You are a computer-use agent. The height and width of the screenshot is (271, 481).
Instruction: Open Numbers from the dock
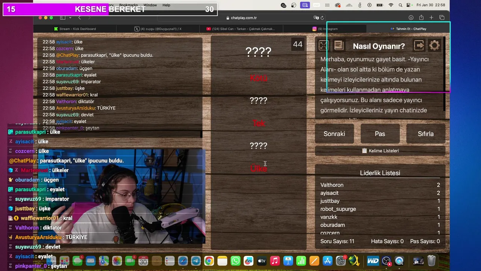[x=301, y=261]
